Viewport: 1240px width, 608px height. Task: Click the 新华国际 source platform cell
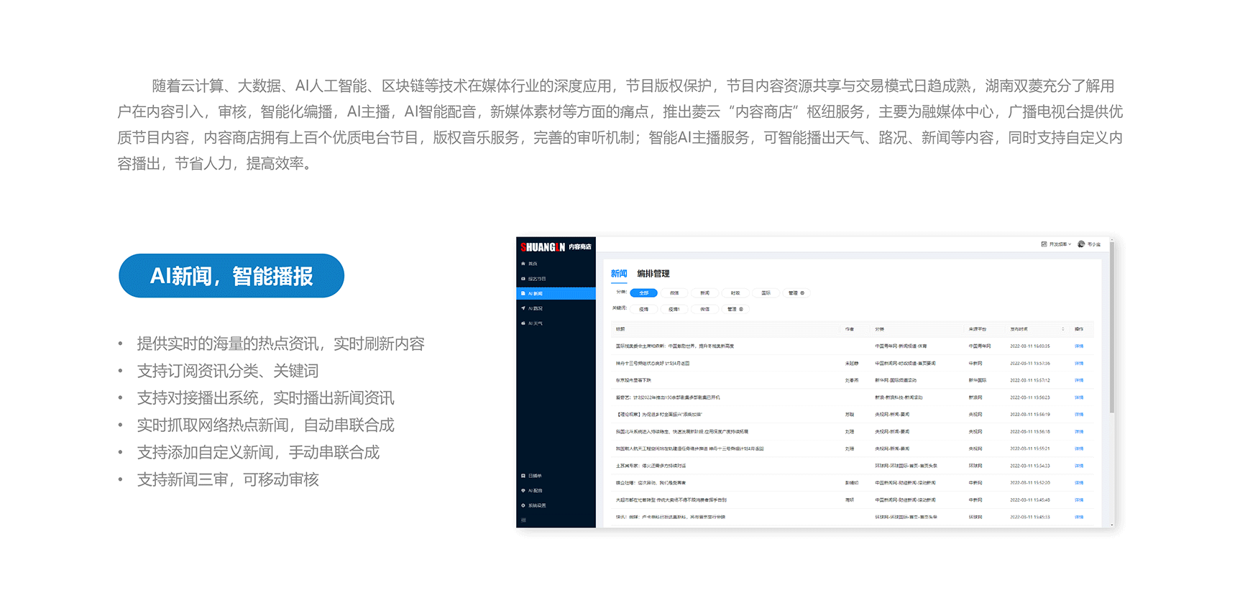[x=978, y=380]
